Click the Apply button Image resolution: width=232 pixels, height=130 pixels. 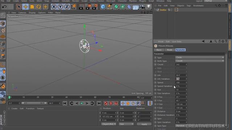144,124
